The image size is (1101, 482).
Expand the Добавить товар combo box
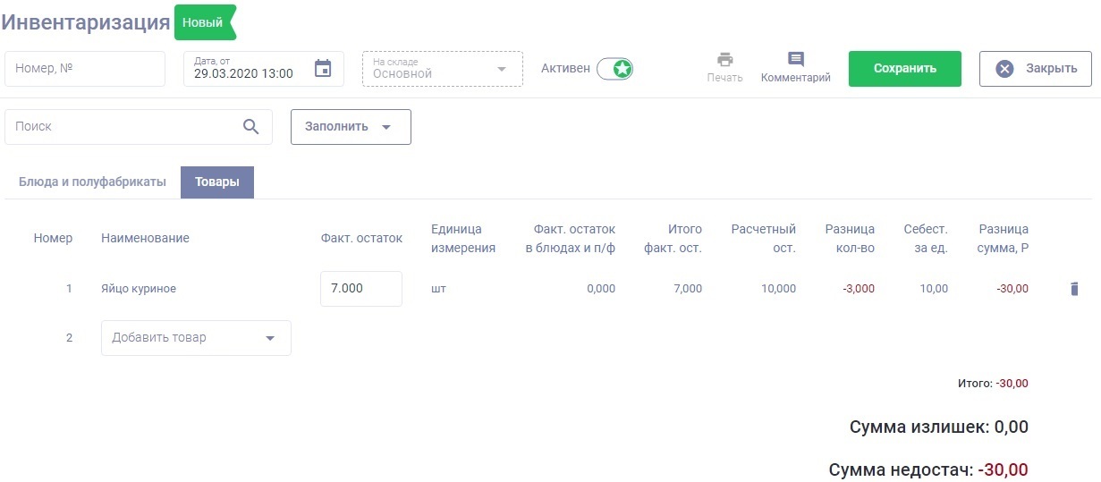pyautogui.click(x=270, y=338)
